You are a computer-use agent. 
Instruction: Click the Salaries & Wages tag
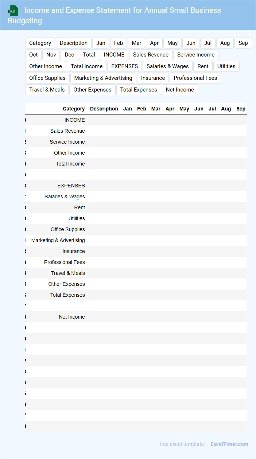click(168, 66)
